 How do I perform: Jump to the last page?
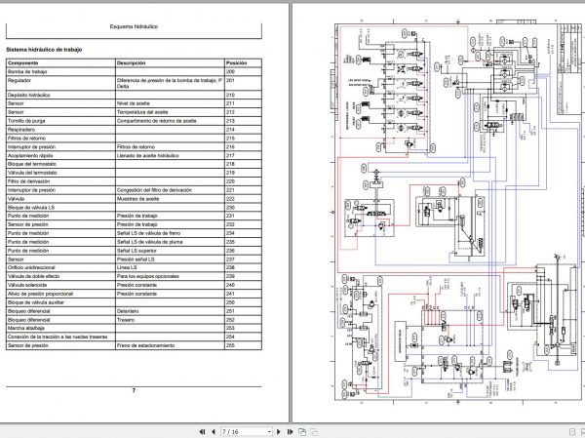[x=290, y=431]
